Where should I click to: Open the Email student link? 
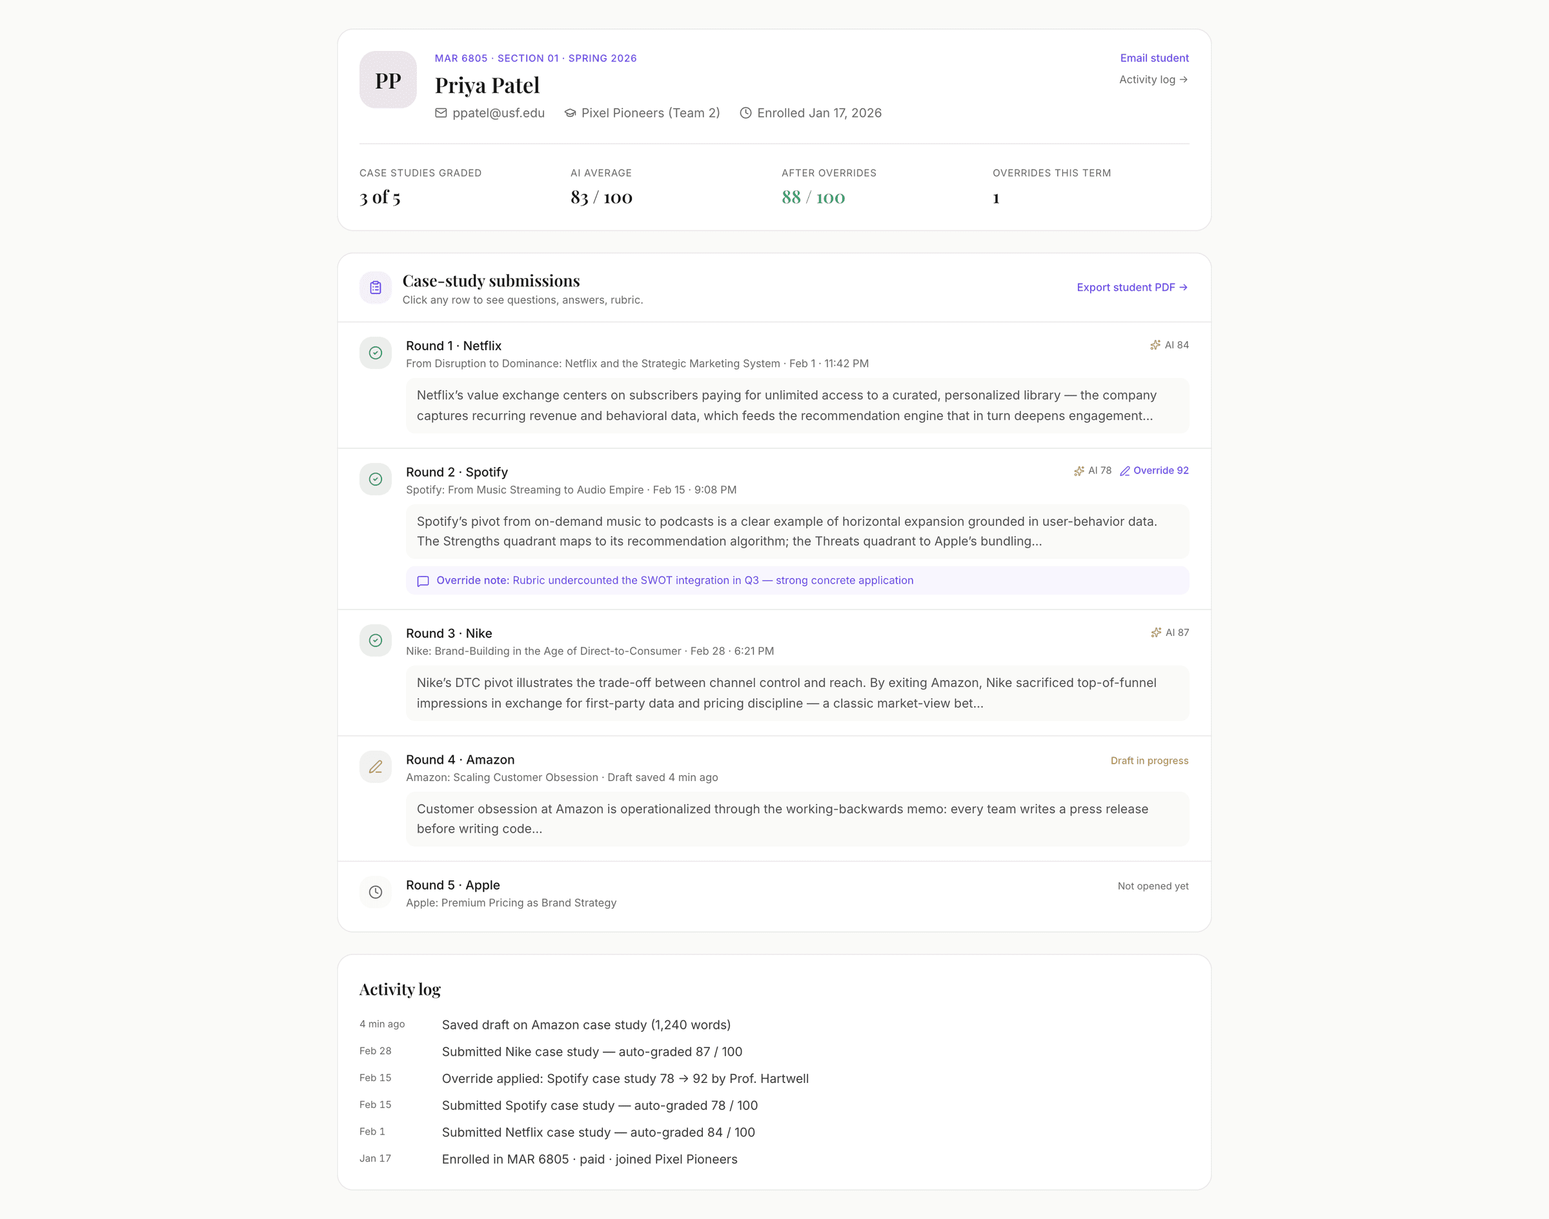point(1154,58)
